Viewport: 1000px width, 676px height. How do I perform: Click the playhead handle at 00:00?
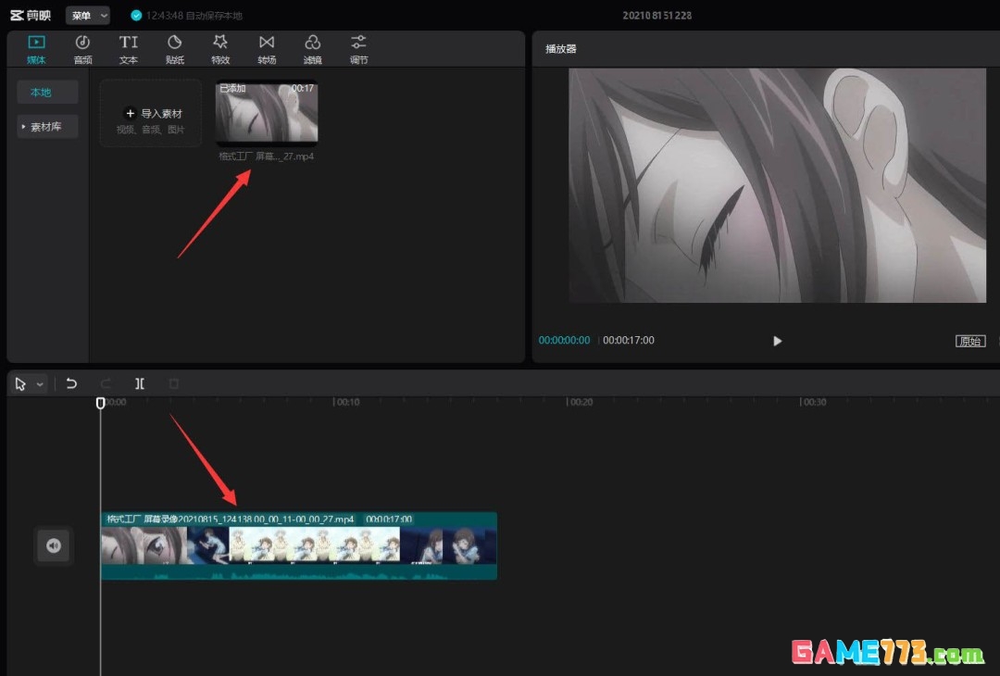[x=100, y=403]
